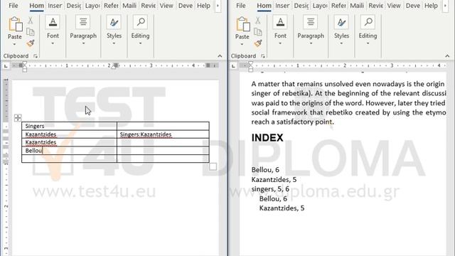Image resolution: width=455 pixels, height=256 pixels.
Task: Open Paragraph group icon in left window
Action: [83, 22]
